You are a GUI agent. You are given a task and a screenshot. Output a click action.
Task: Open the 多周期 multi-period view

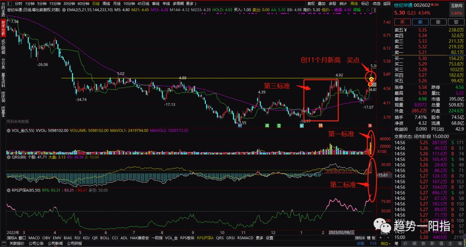(x=178, y=3)
